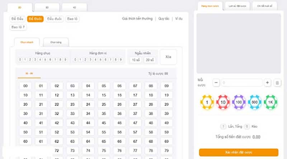The image size is (287, 159).
Task: Switch to Đầu đuôi bet type
Action: pos(55,19)
